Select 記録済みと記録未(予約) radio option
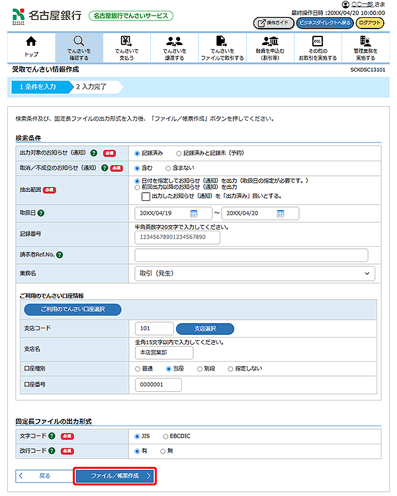The image size is (397, 496). tap(179, 153)
